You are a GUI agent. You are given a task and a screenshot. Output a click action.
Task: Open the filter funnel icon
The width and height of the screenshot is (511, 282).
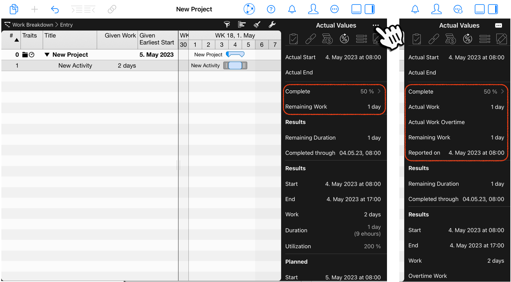(227, 25)
